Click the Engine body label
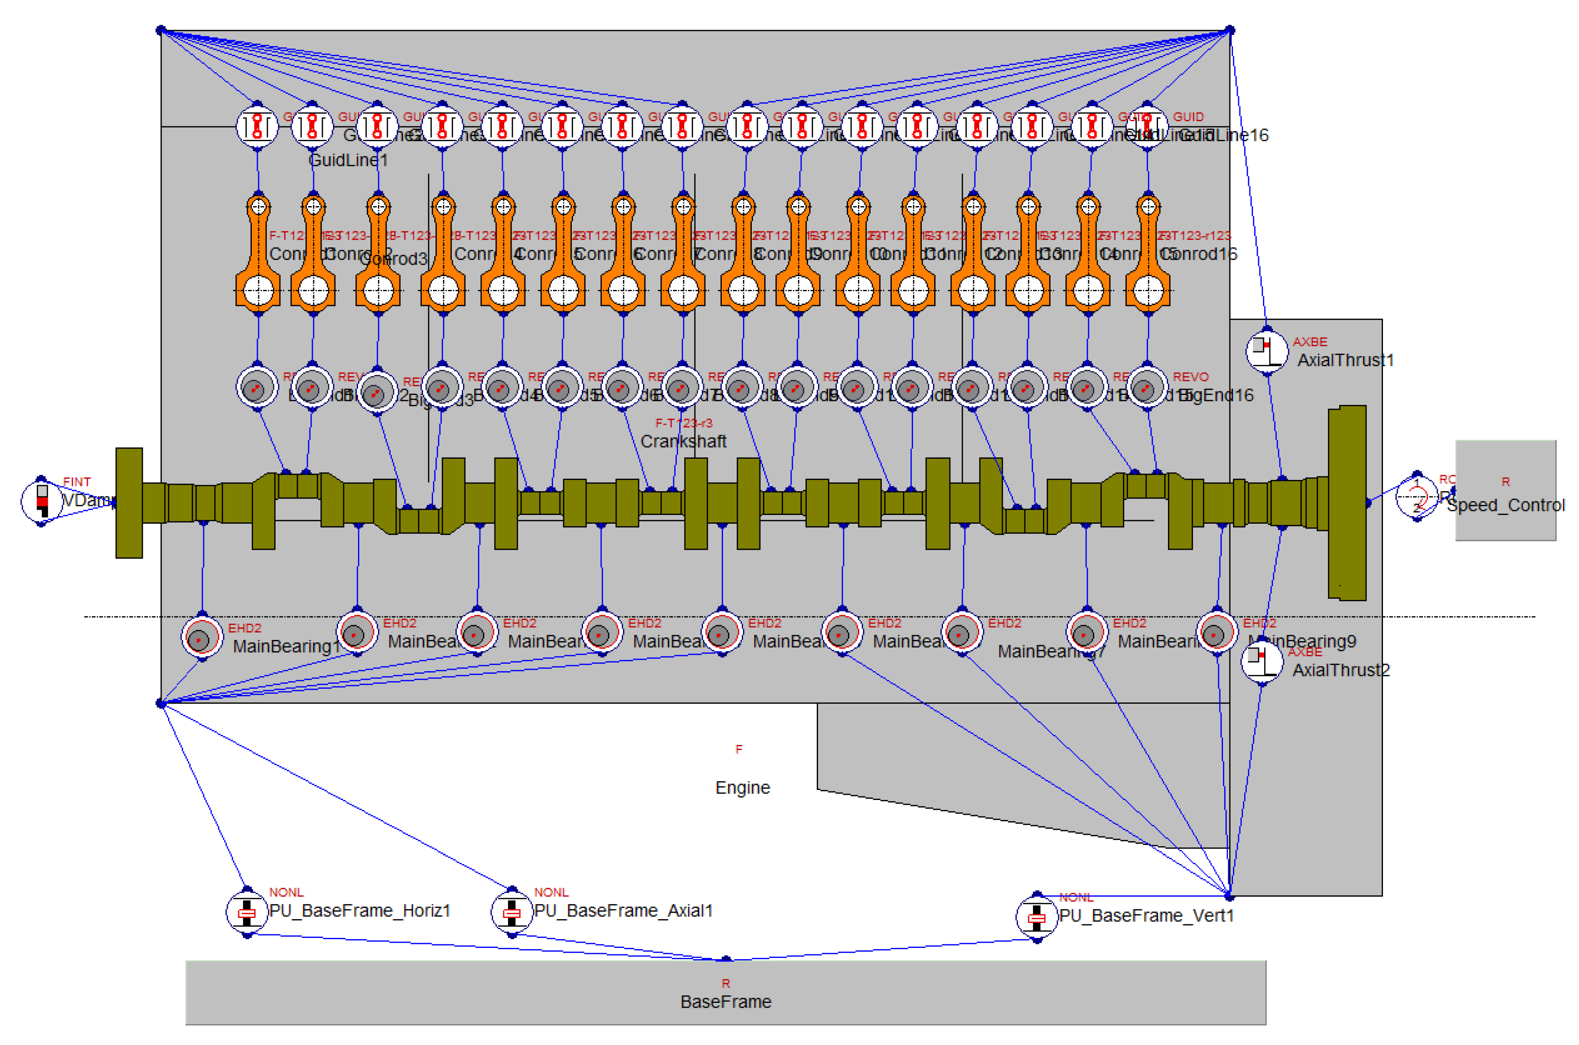 tap(742, 788)
